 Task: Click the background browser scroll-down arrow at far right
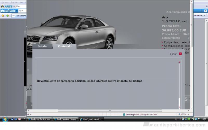206,115
